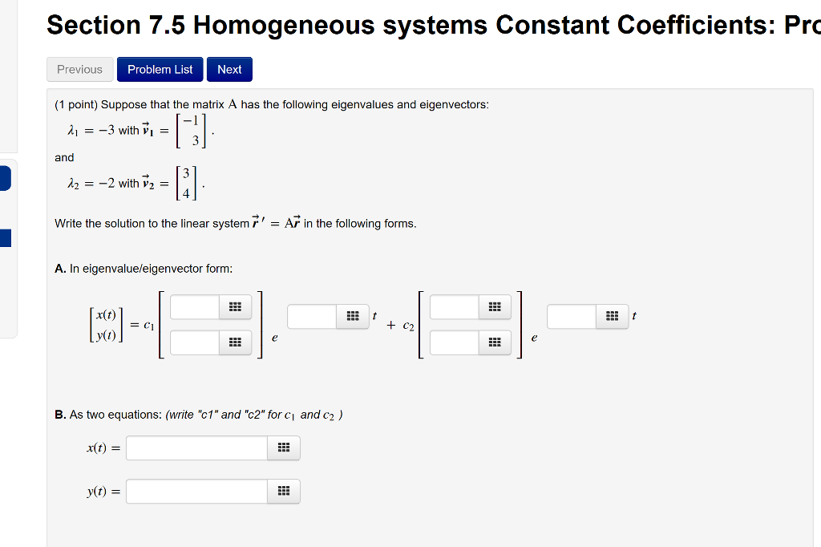Open the equation editor for the x(t) answer
This screenshot has height=547, width=821.
(x=283, y=448)
